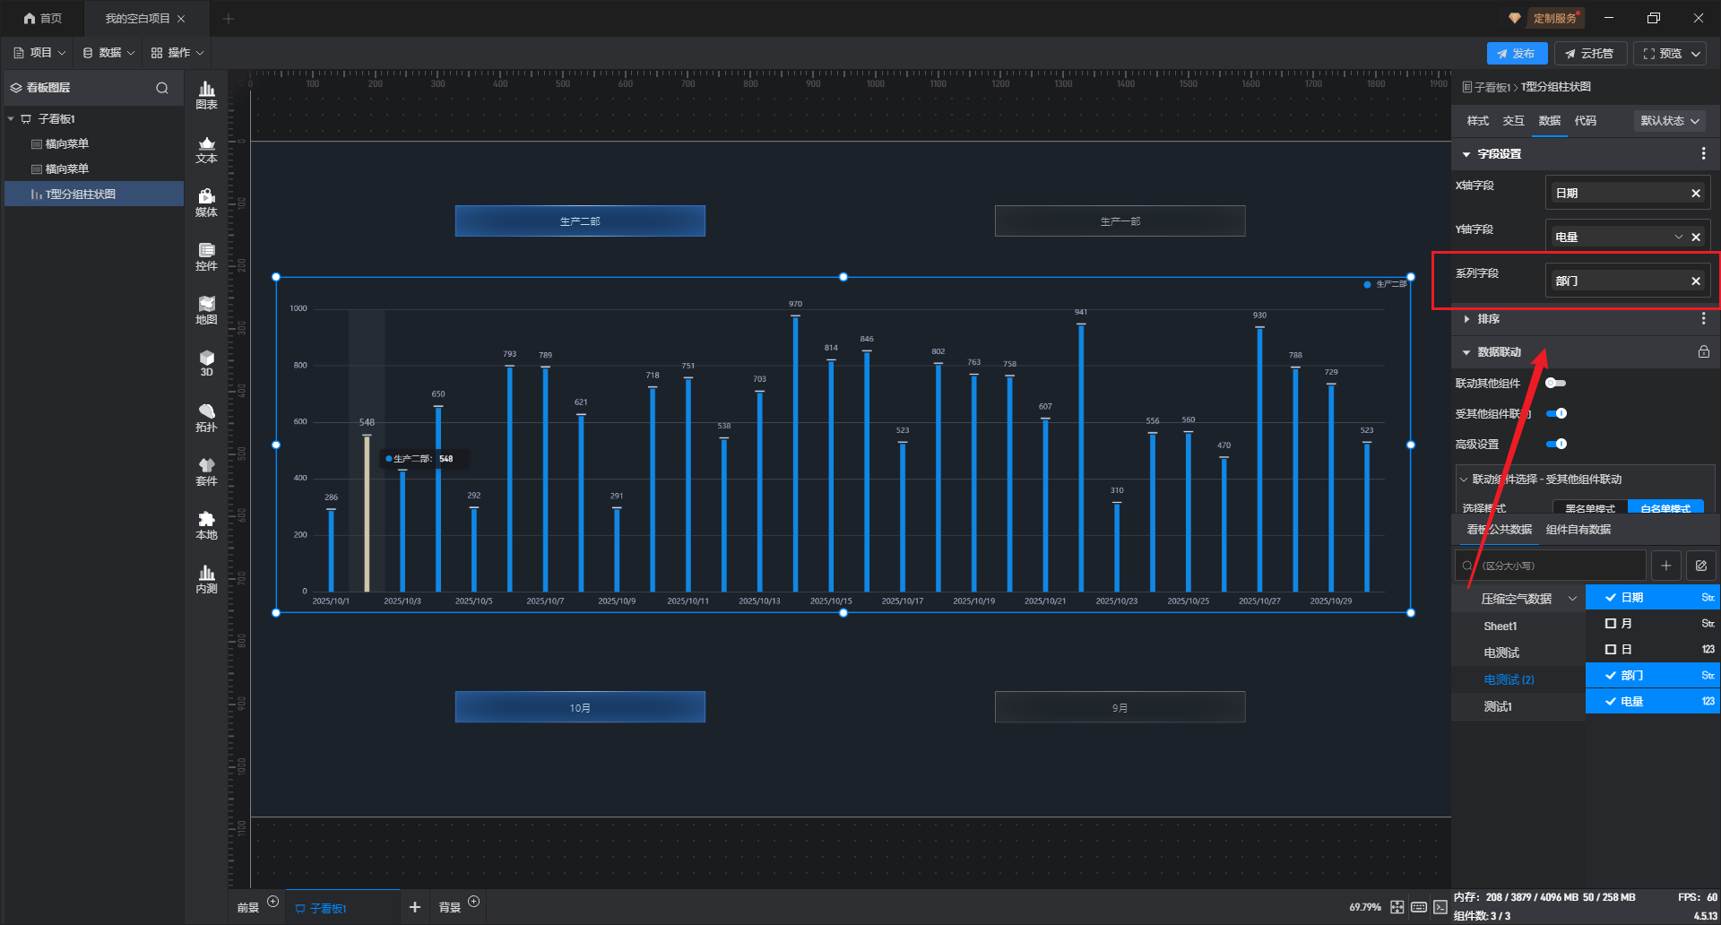Viewport: 1721px width, 925px height.
Task: Expand the 排序 section
Action: (x=1466, y=319)
